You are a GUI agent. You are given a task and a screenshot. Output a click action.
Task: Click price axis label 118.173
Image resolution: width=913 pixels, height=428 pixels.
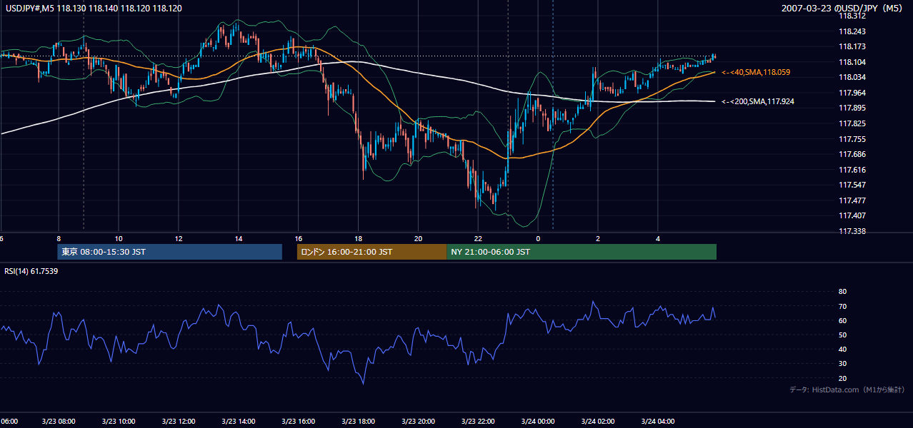tap(852, 47)
